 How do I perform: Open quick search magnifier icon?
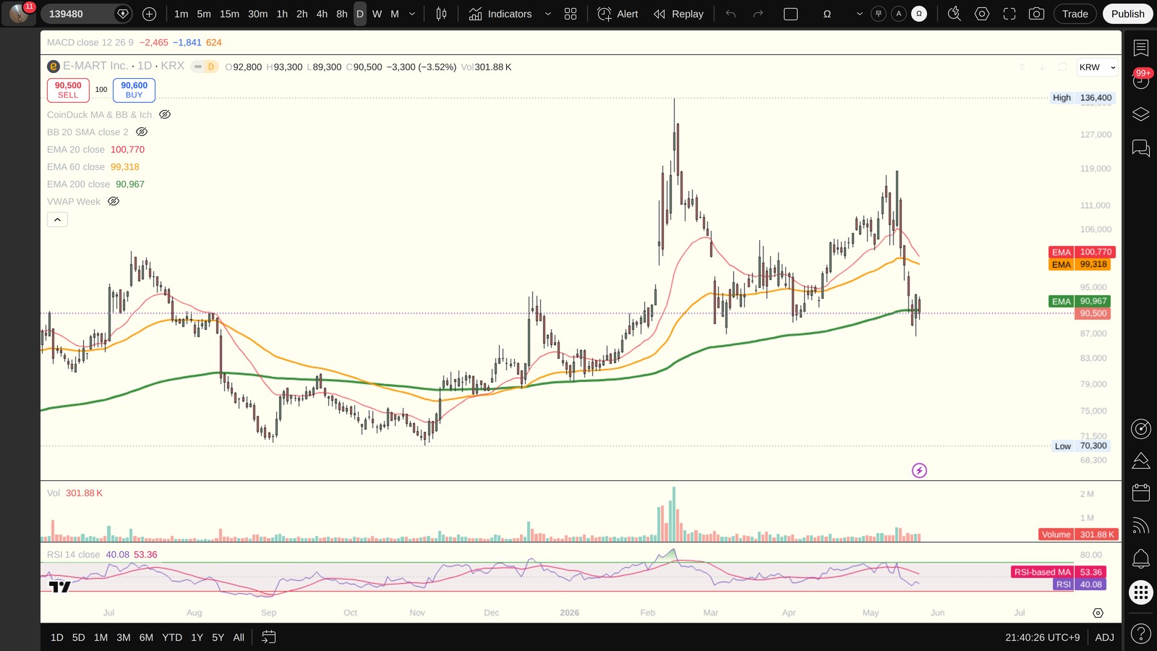click(x=955, y=14)
